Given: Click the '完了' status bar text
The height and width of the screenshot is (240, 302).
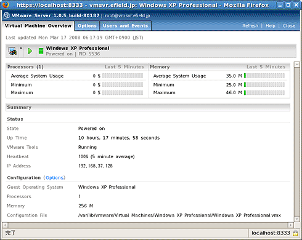Looking at the screenshot, I should tap(10, 233).
